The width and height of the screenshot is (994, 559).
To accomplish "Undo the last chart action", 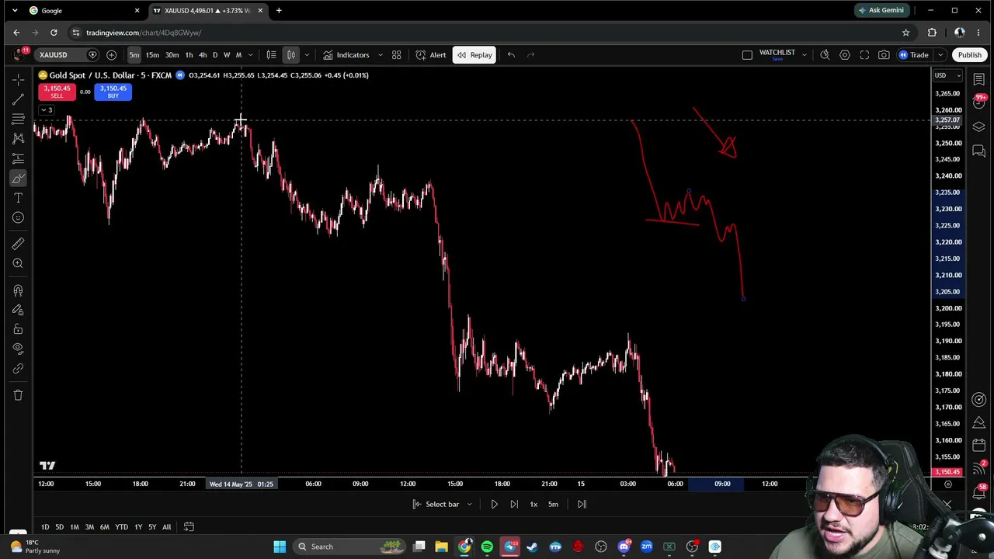I will click(511, 55).
